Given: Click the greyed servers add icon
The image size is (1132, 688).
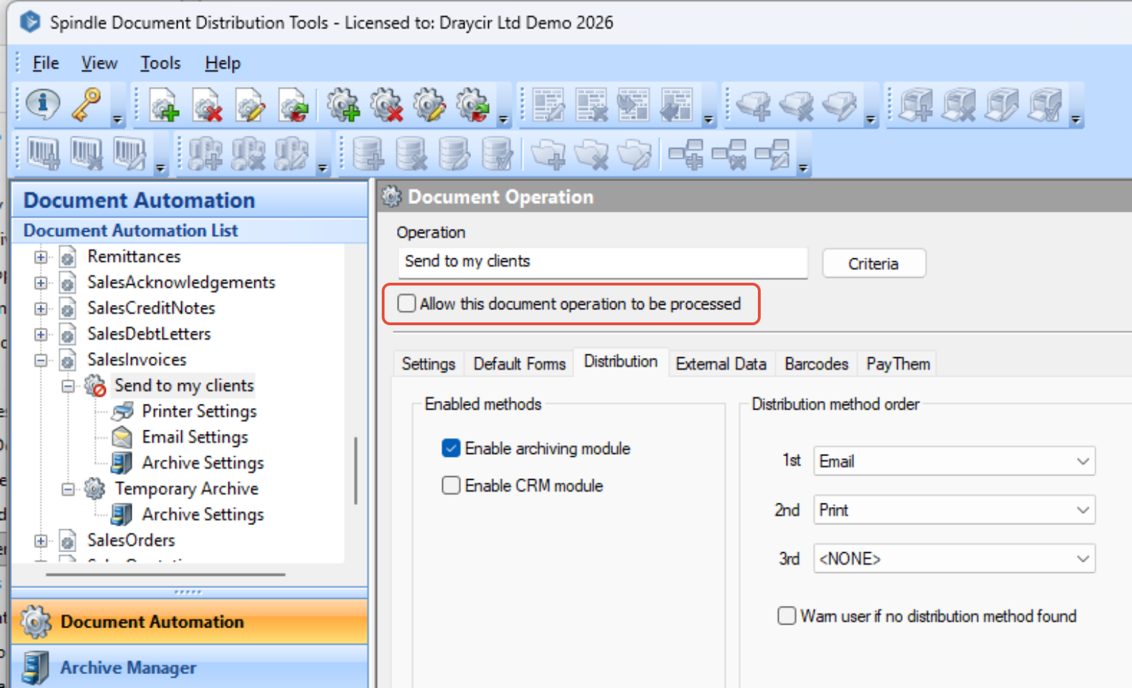Looking at the screenshot, I should pos(205,153).
